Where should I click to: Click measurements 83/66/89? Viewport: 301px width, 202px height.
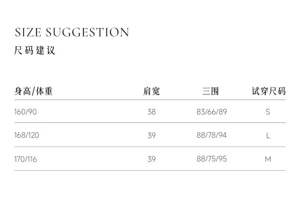212,112
